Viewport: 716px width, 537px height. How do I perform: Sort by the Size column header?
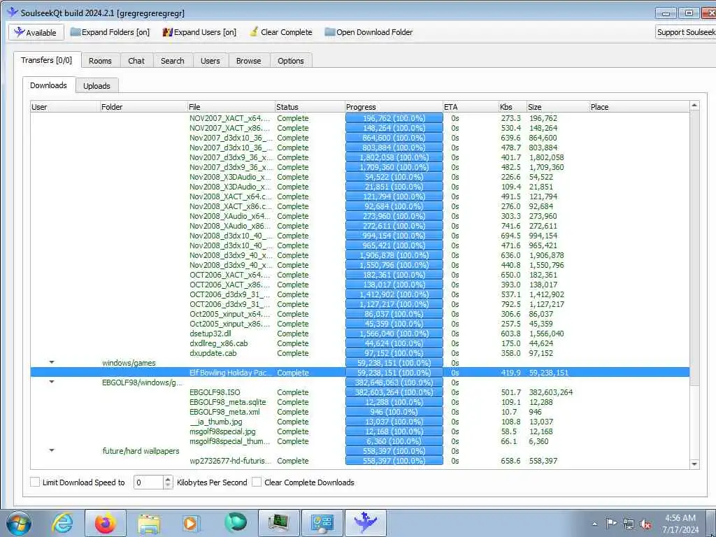click(x=558, y=107)
